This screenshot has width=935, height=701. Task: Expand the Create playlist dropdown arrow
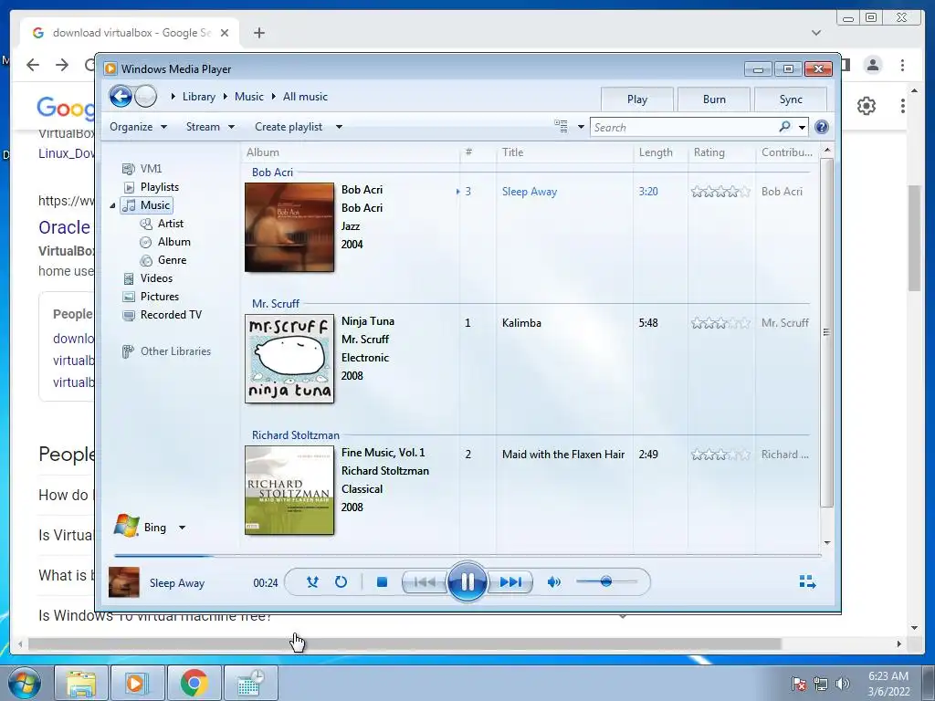[x=339, y=127]
